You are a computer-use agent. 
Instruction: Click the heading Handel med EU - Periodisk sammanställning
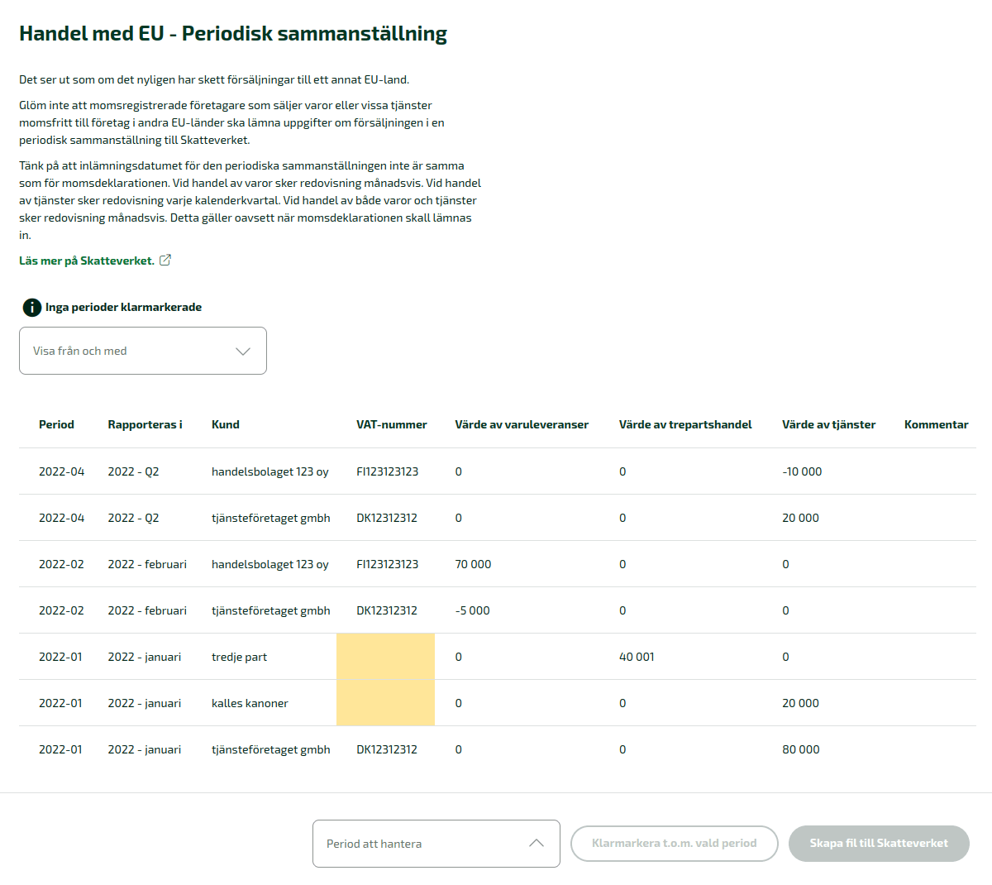(x=233, y=33)
